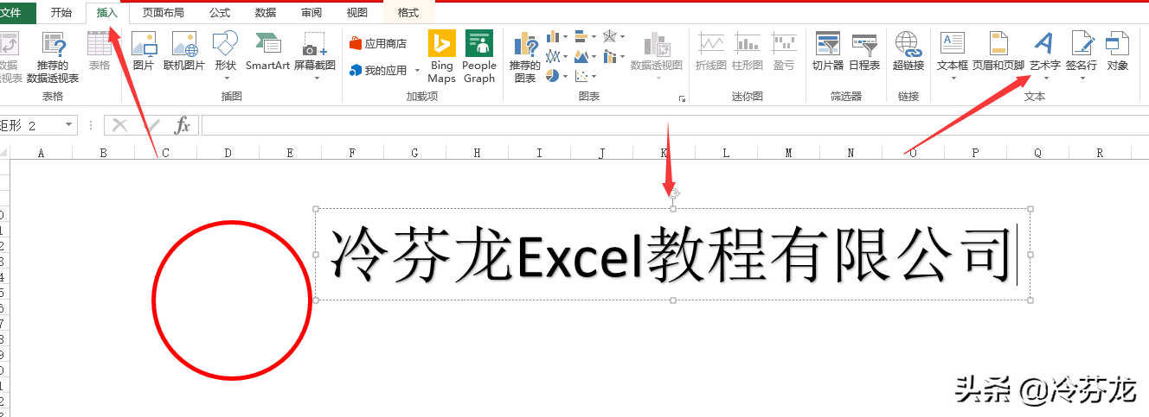Click the Name Box showing 矩形 2

click(31, 126)
